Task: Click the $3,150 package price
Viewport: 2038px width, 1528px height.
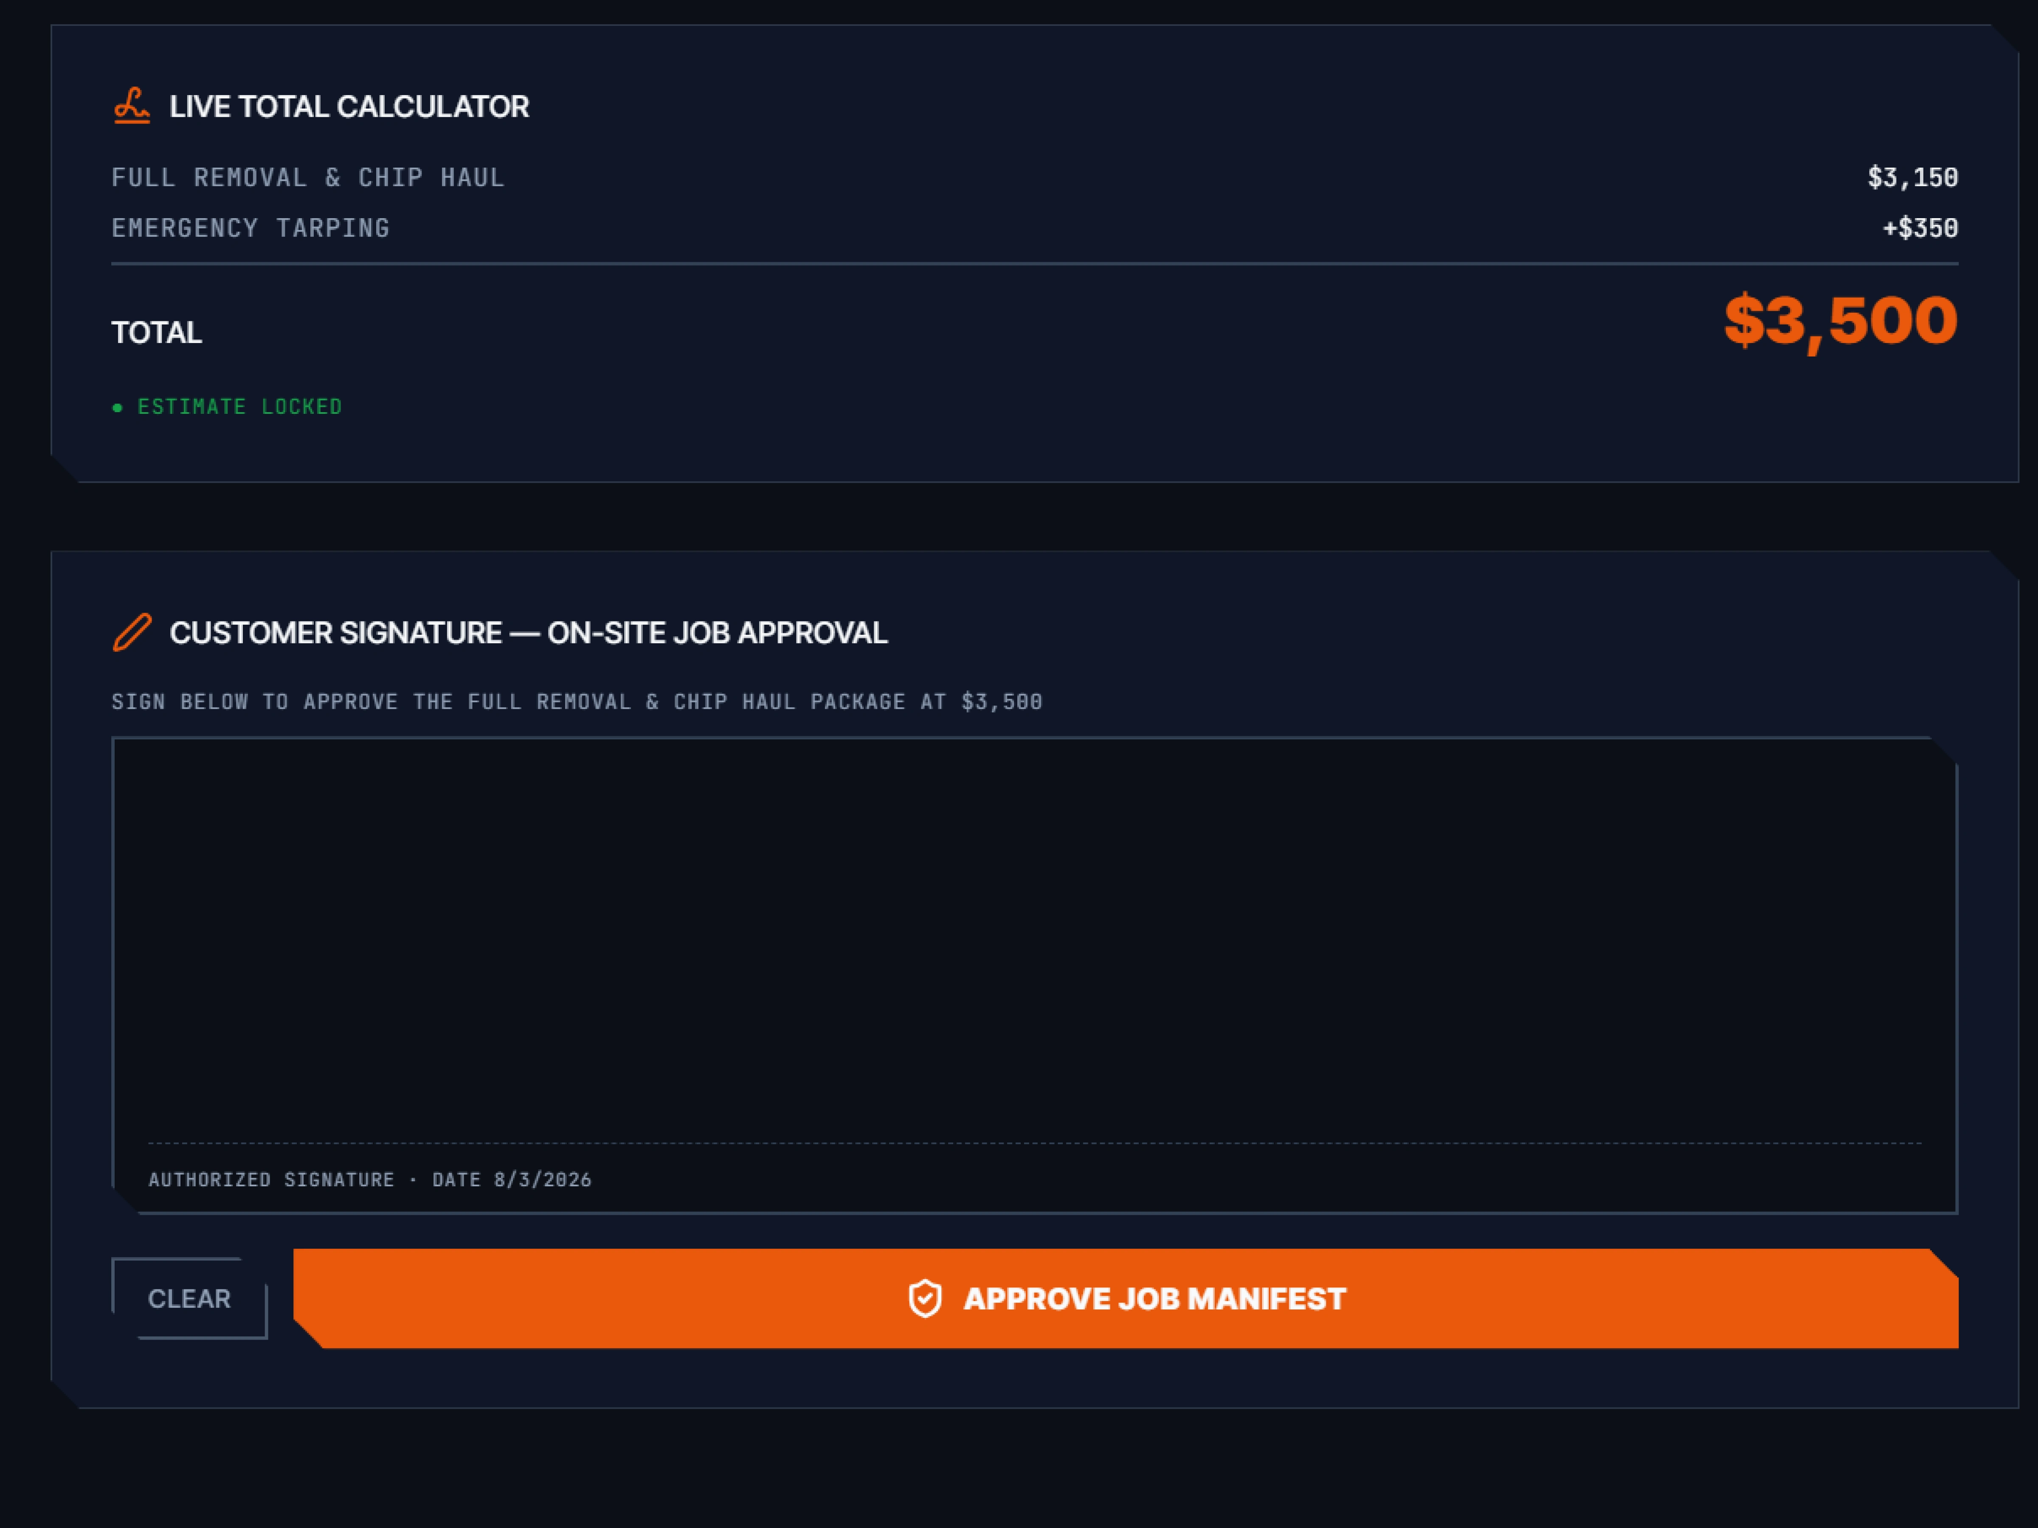Action: point(1913,177)
